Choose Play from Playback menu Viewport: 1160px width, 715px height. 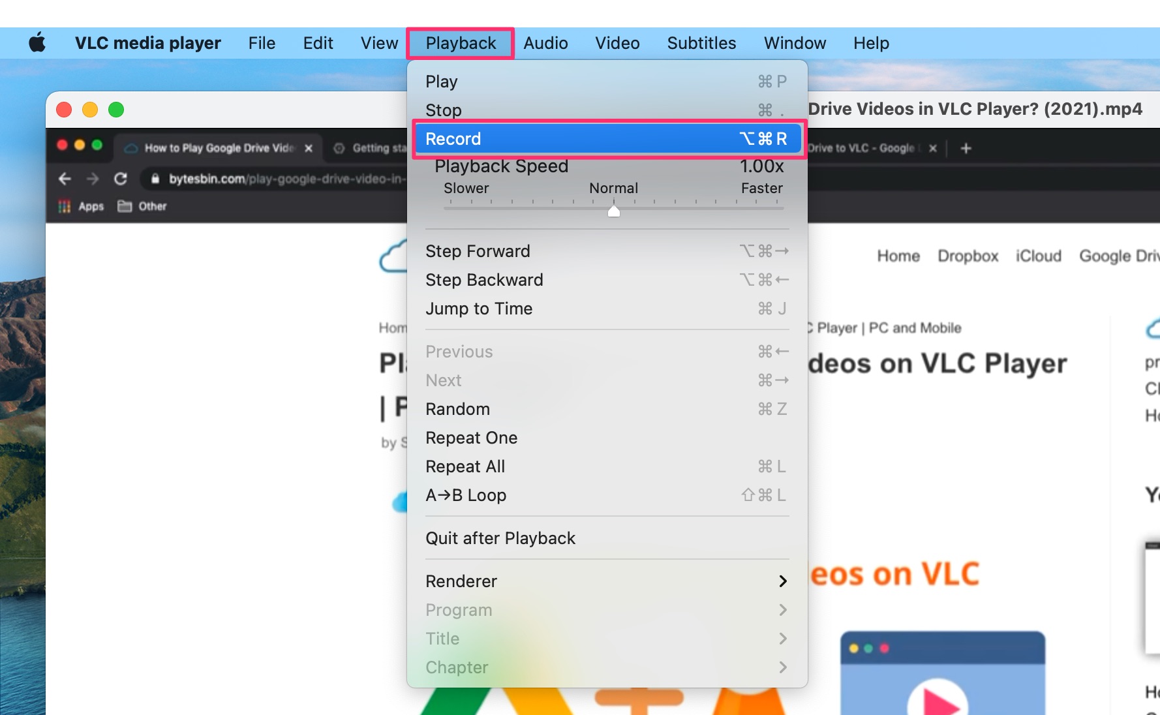pyautogui.click(x=607, y=82)
